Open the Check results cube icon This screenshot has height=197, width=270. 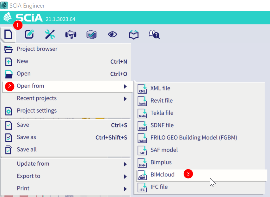pos(91,34)
